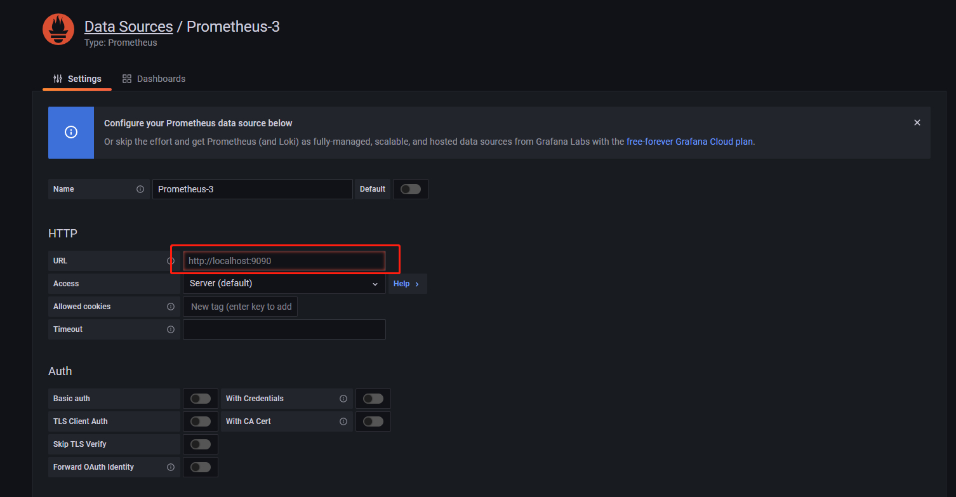Screen dimensions: 956x497
Task: Enable the Basic auth switch
Action: coord(201,399)
